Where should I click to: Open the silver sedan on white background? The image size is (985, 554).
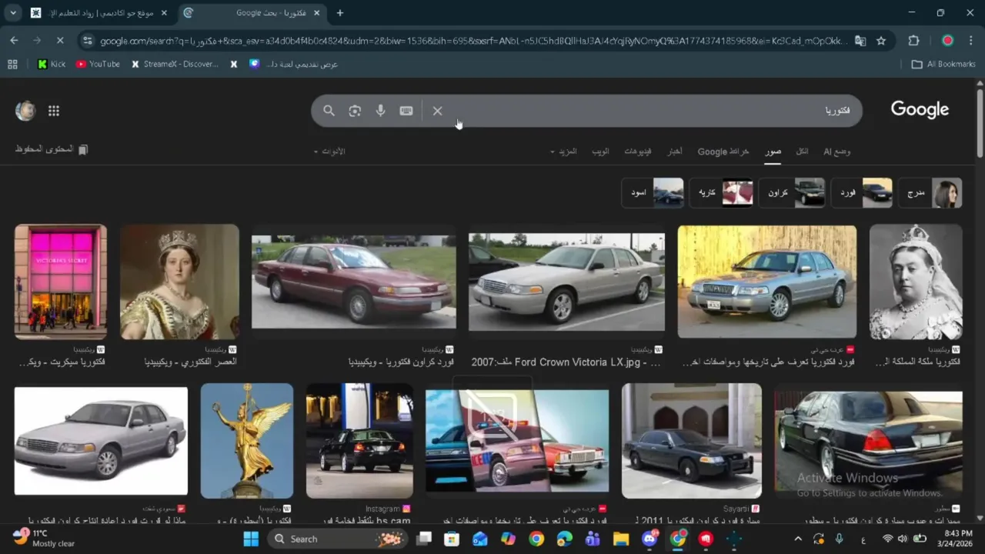(x=101, y=441)
